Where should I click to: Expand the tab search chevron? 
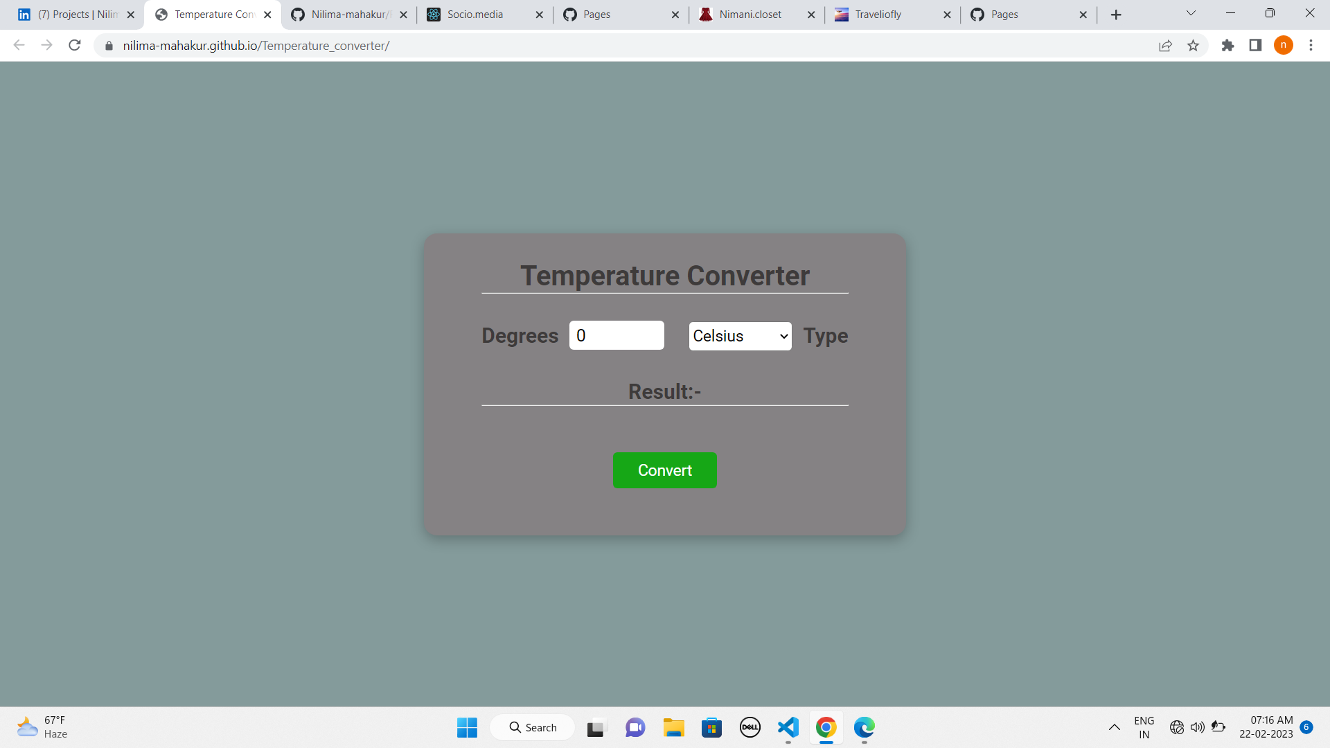[1191, 14]
